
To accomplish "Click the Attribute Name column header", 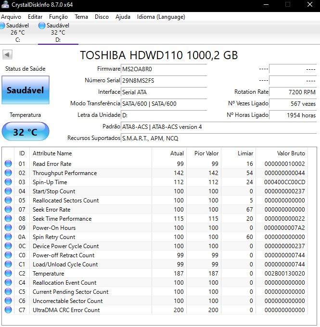I will (x=90, y=153).
